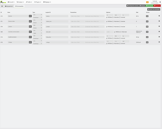
Task: Open Info type dropdown for Batterie
Action: tap(37, 15)
